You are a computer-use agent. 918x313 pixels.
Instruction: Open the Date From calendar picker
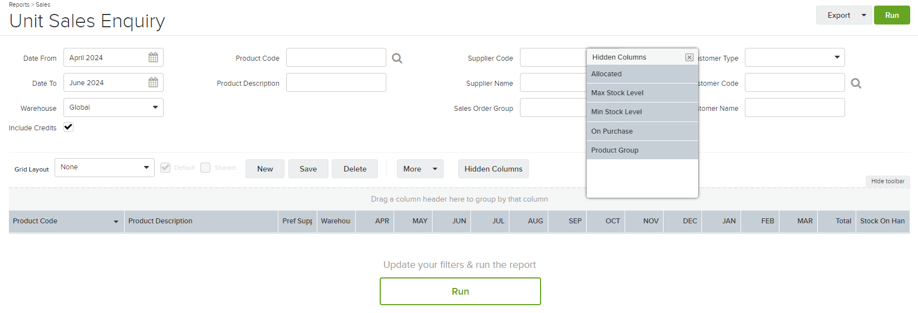pyautogui.click(x=153, y=57)
